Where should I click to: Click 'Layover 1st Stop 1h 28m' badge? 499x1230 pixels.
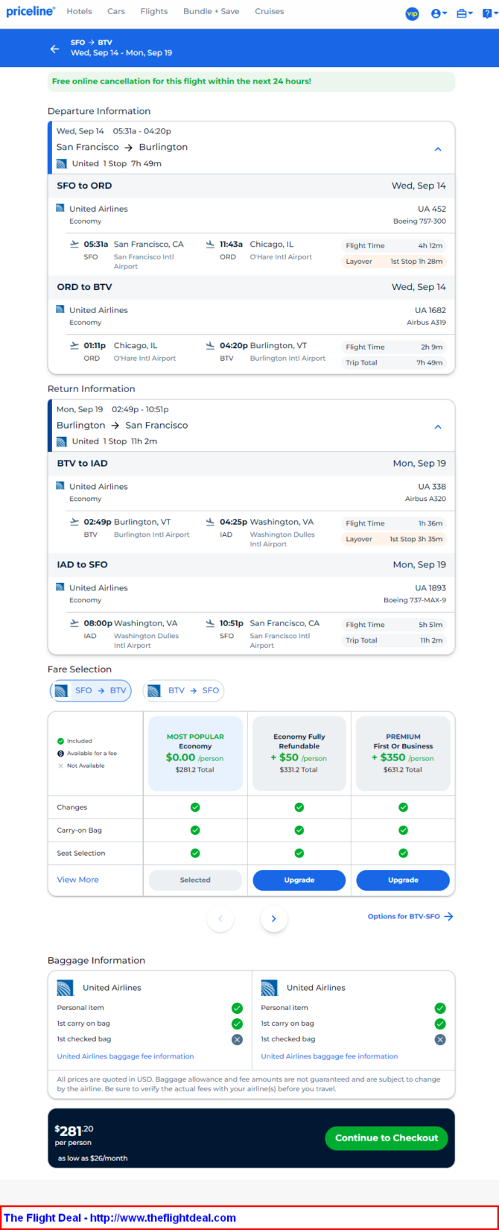click(x=394, y=262)
